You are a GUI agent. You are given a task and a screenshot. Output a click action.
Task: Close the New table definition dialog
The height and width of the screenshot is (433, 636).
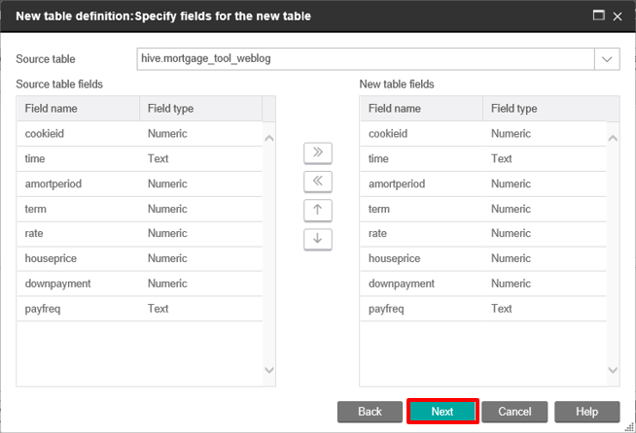click(x=618, y=17)
